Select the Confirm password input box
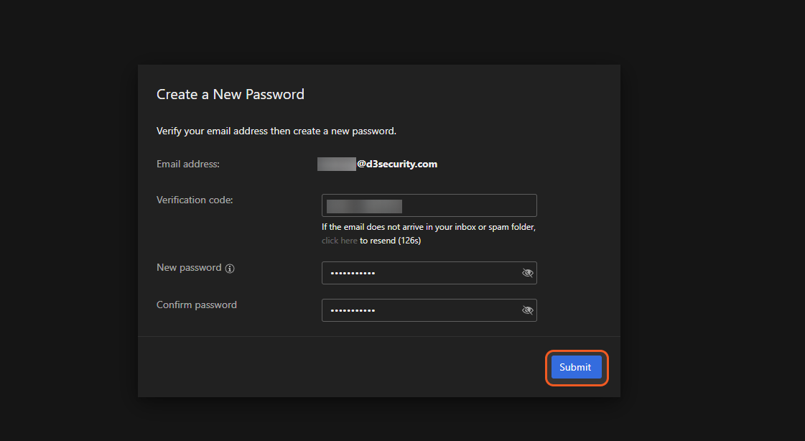This screenshot has height=441, width=805. coord(445,310)
